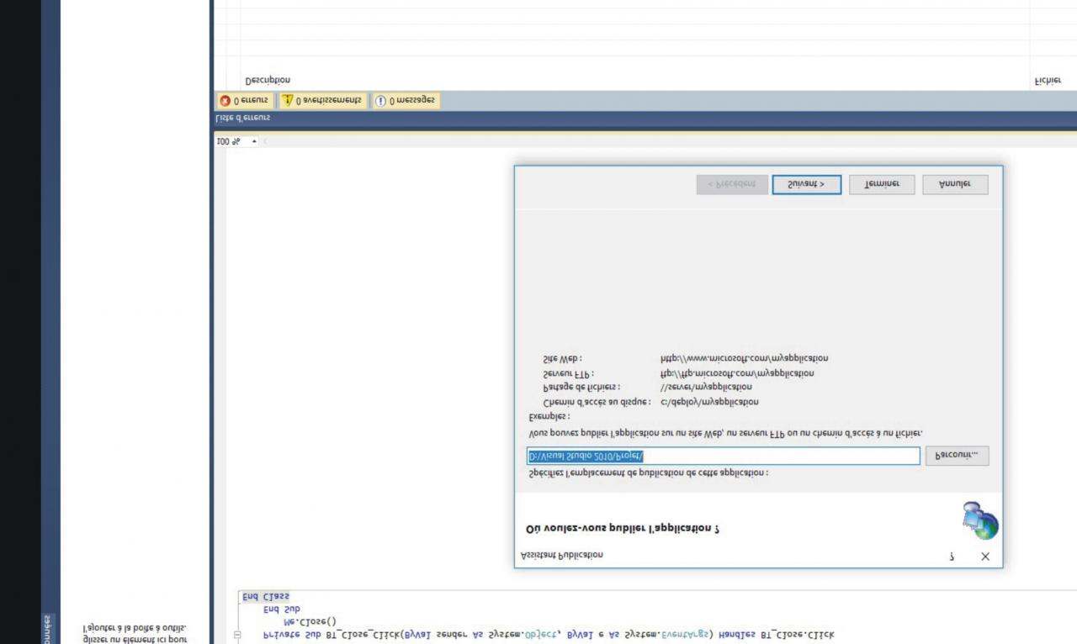Image resolution: width=1077 pixels, height=644 pixels.
Task: Sort by the Description column header
Action: (x=268, y=81)
